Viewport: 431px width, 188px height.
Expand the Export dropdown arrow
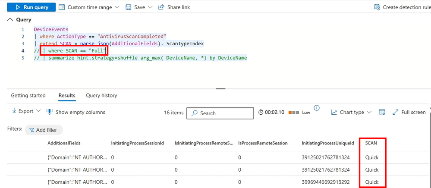pyautogui.click(x=39, y=111)
